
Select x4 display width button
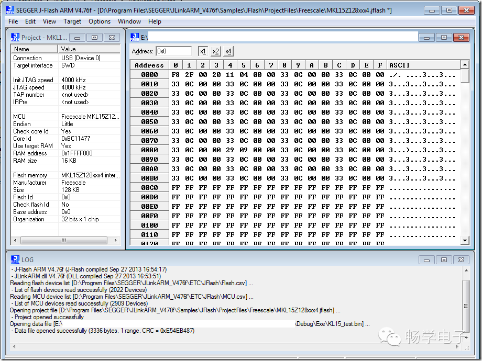[x=228, y=51]
